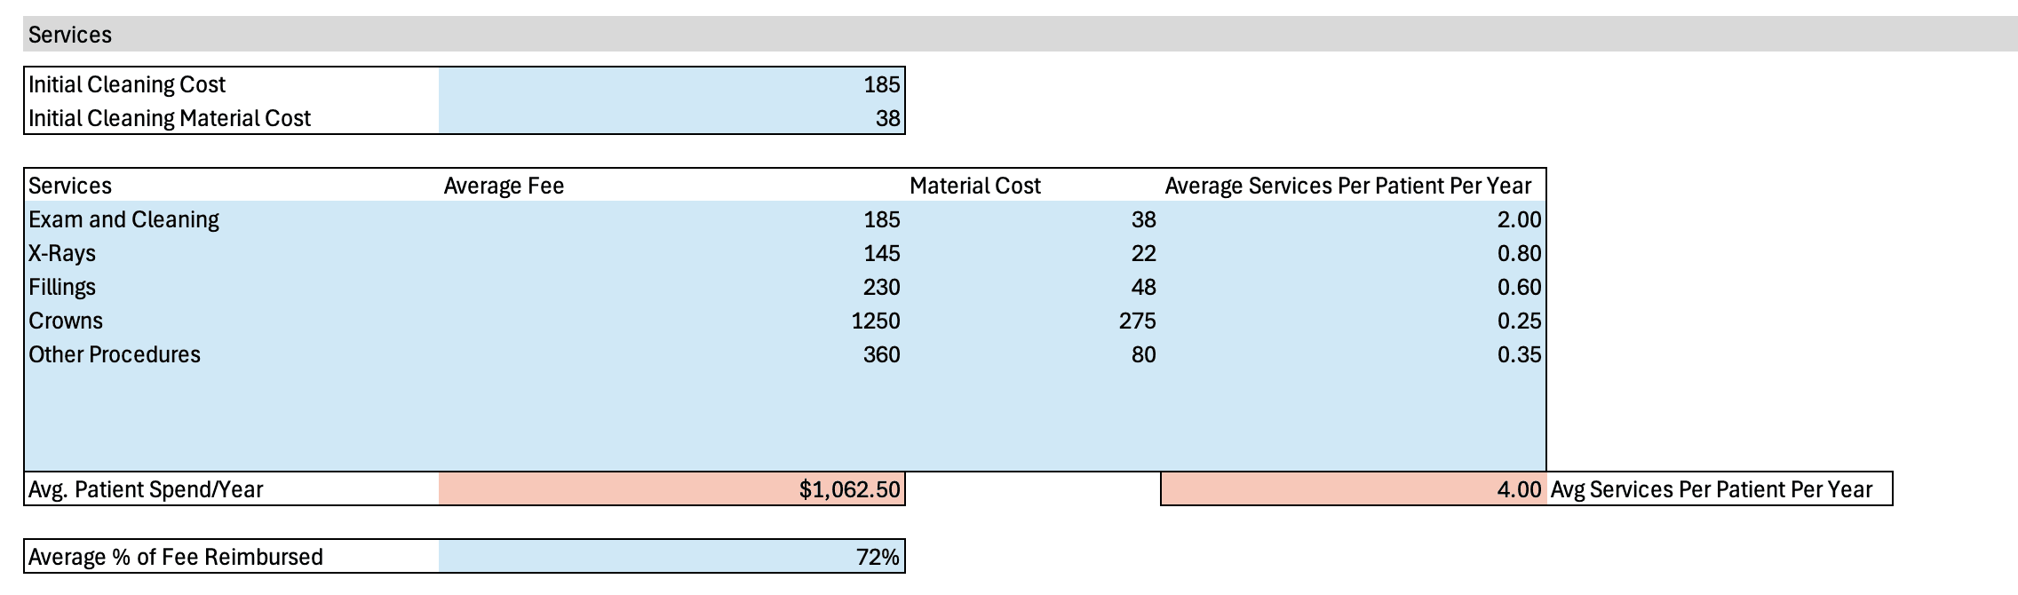Viewport: 2018px width, 595px height.
Task: Select the Initial Cleaning Cost value cell
Action: pyautogui.click(x=671, y=85)
